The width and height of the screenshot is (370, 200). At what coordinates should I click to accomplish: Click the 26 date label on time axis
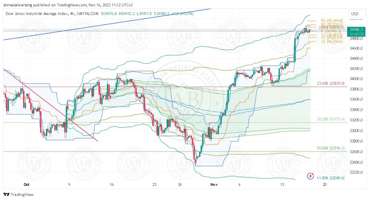[x=180, y=184]
